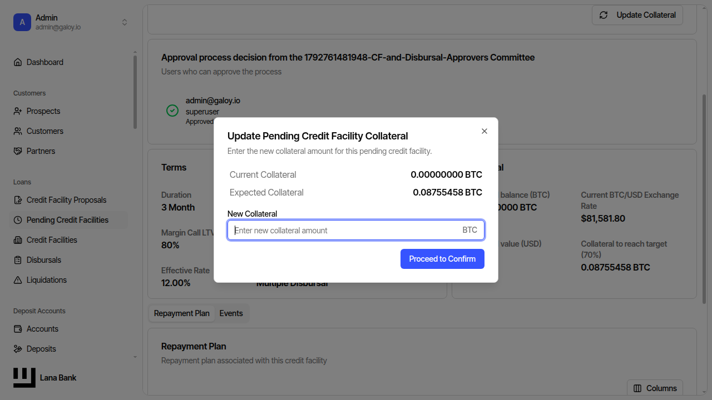This screenshot has height=400, width=712.
Task: Focus the New Collateral amount field
Action: point(356,230)
